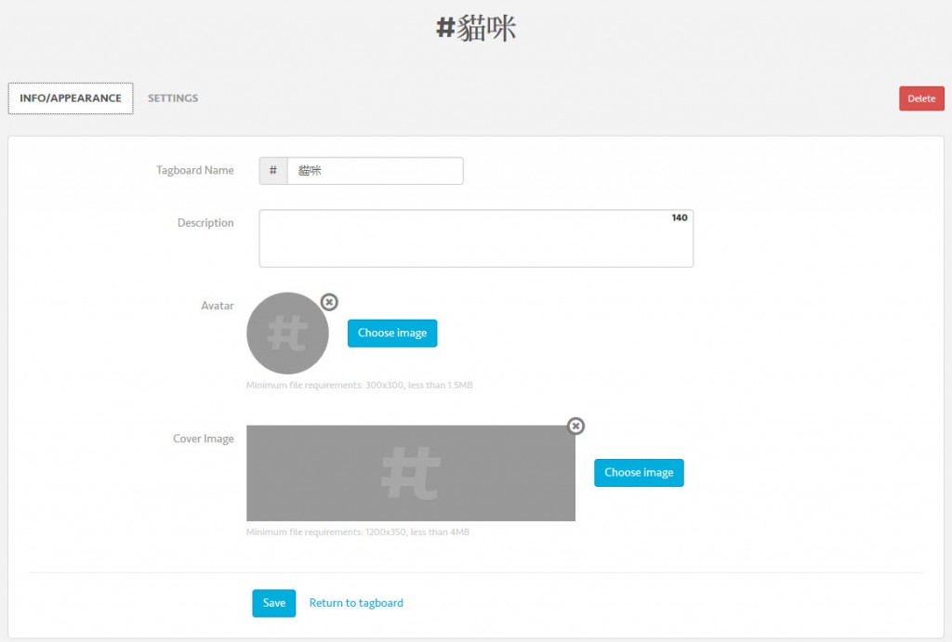
Task: Switch to the INFO/APPEARANCE tab
Action: pyautogui.click(x=71, y=98)
